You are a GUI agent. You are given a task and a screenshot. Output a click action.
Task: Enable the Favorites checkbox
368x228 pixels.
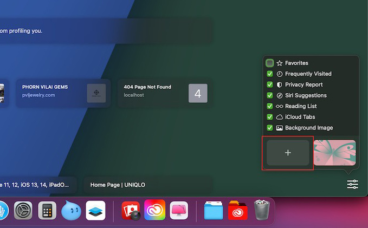click(x=270, y=63)
